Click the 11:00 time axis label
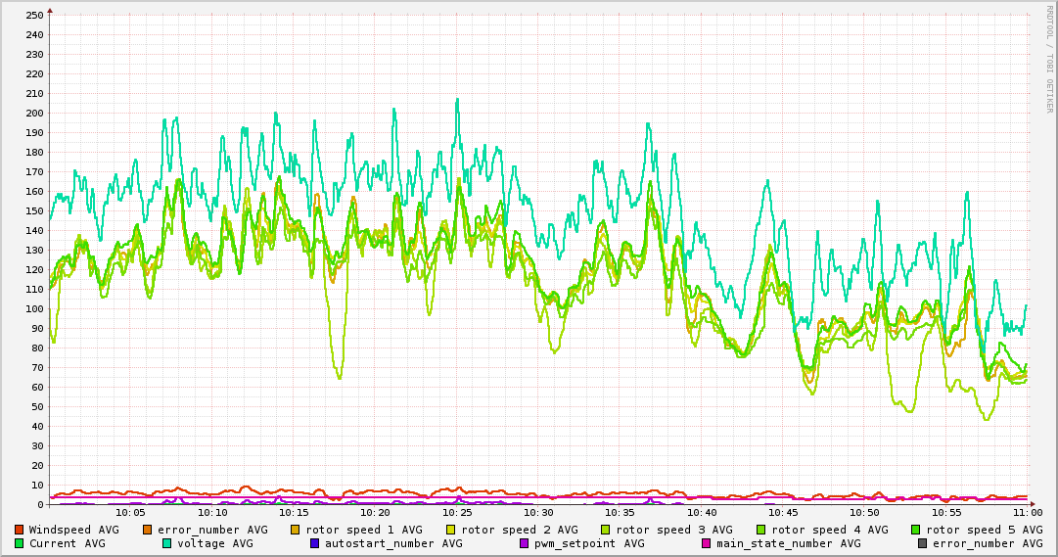 coord(1028,513)
